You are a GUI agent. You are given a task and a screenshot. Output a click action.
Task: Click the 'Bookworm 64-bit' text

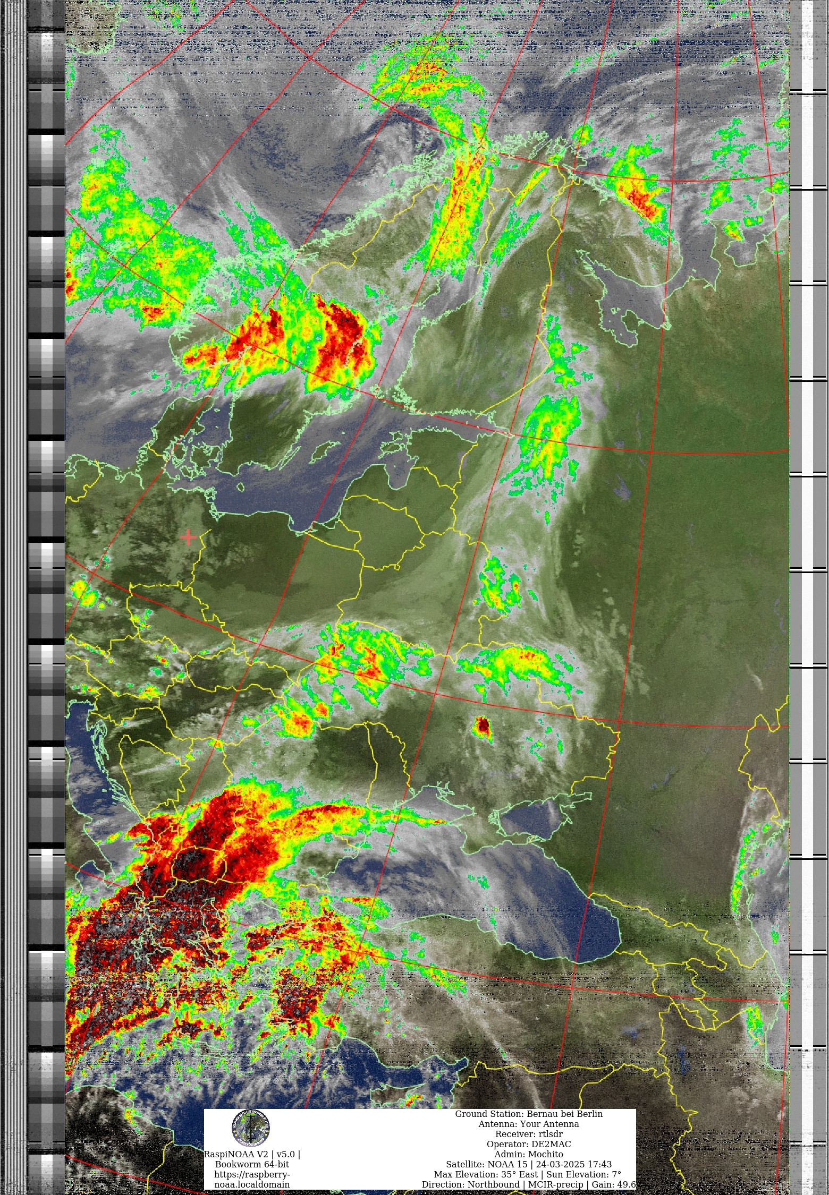[x=252, y=1164]
